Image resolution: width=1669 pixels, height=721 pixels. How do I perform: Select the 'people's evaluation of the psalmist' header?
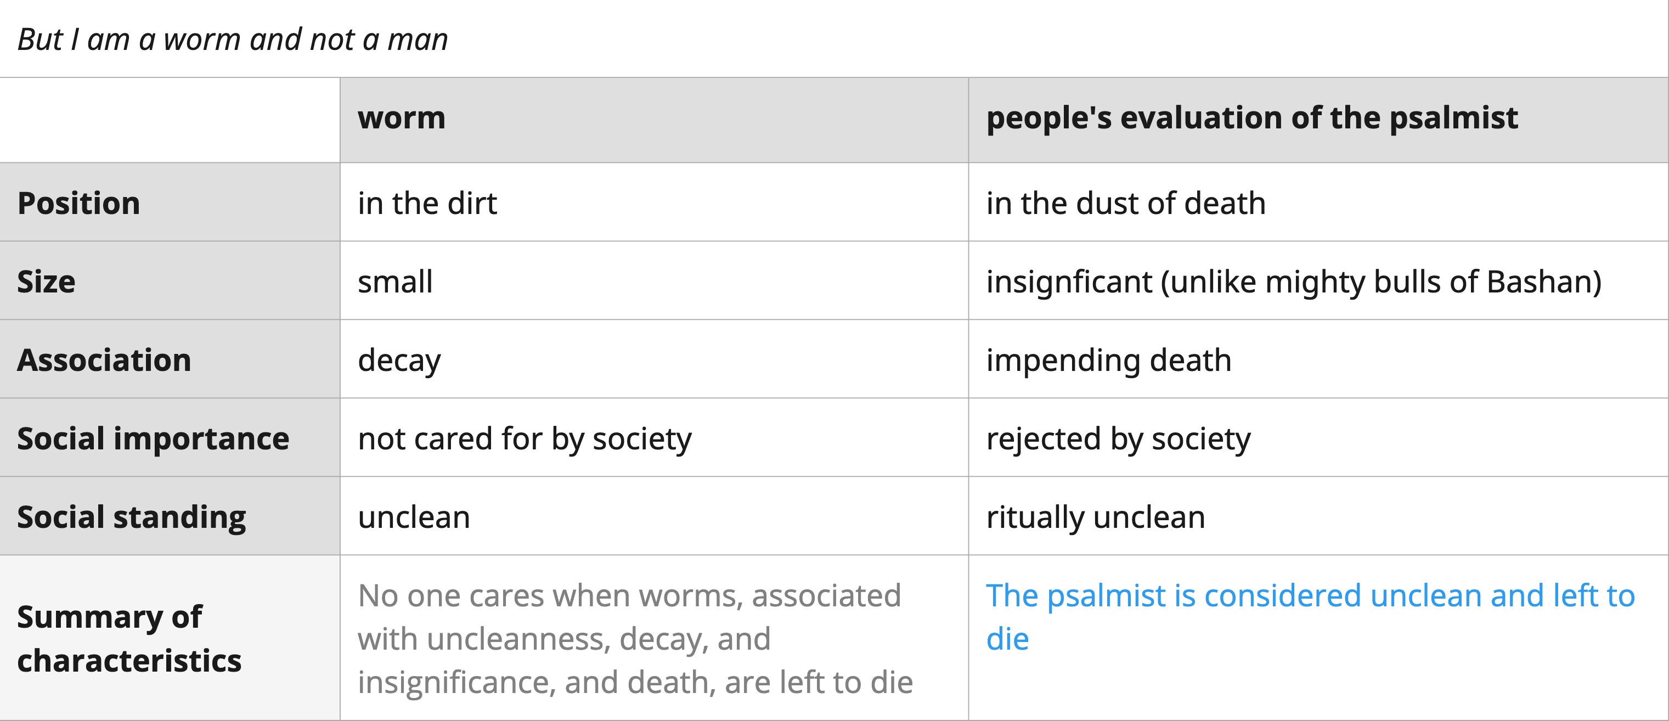pos(1252,119)
